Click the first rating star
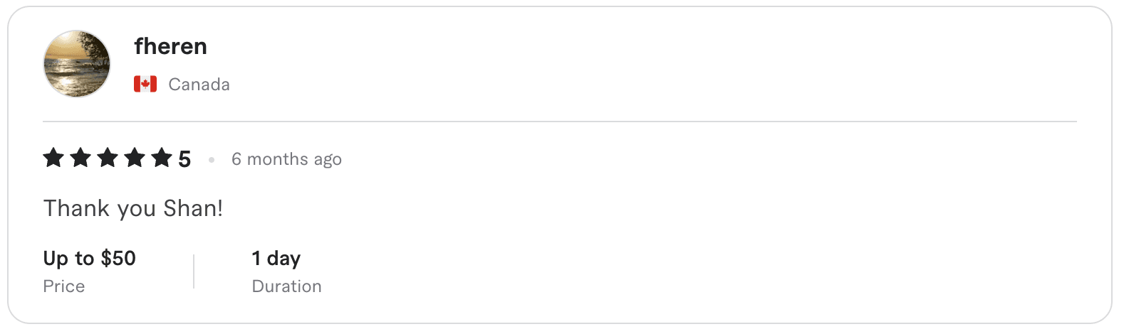 [x=54, y=158]
